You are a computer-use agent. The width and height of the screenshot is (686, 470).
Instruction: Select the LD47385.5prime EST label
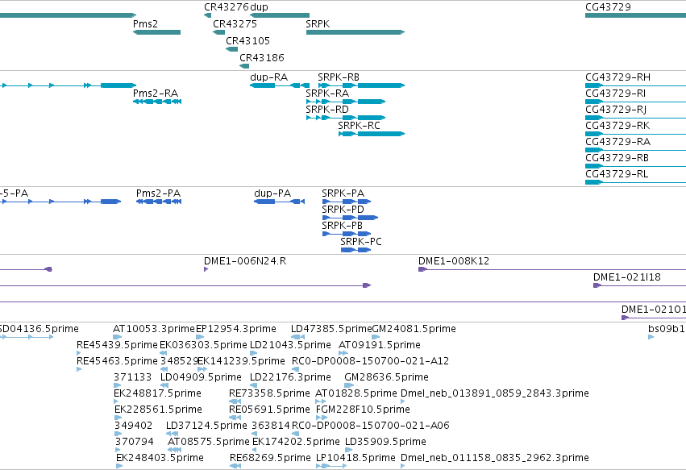(x=331, y=329)
